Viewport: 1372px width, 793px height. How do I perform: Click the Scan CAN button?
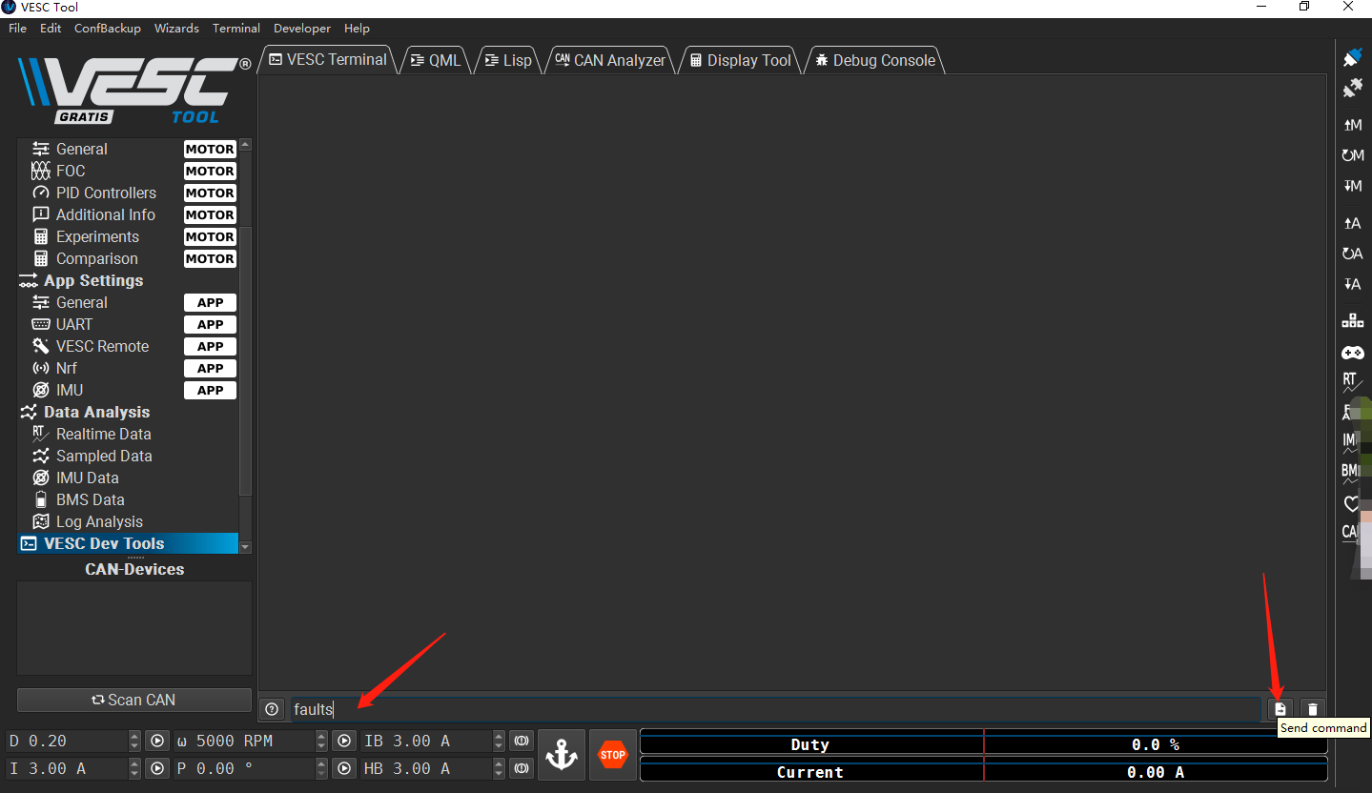click(134, 700)
